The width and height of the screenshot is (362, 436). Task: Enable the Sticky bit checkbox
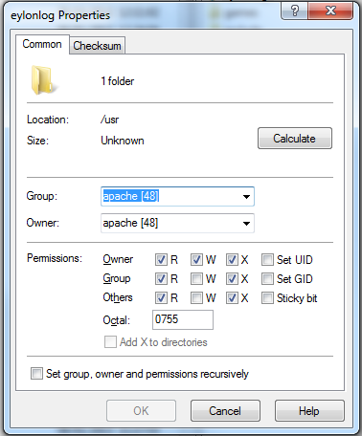(267, 298)
